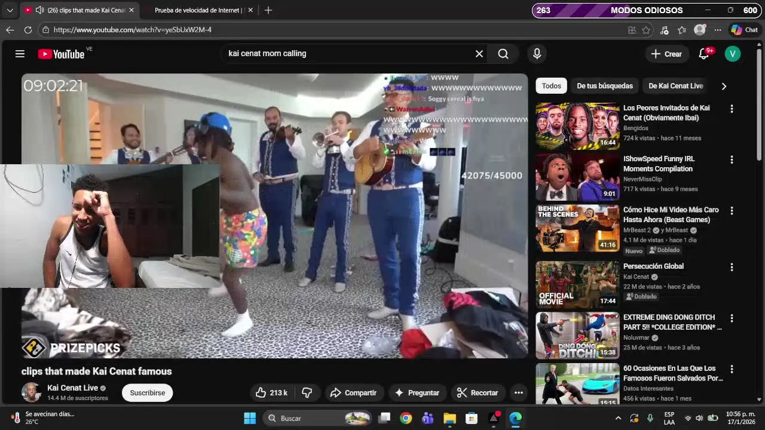Open the add-to-apps grid icon in address bar

tap(632, 30)
